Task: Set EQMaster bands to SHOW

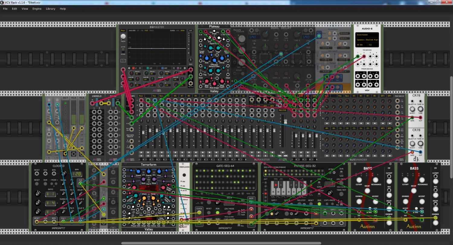Action: (182, 30)
